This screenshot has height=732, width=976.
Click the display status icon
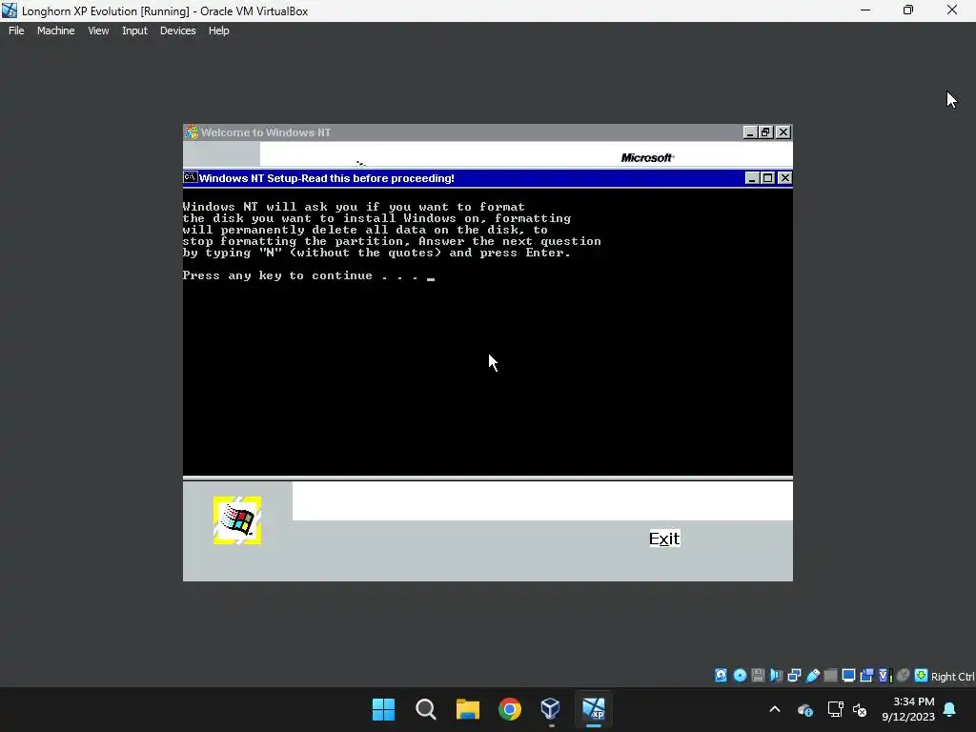click(848, 676)
